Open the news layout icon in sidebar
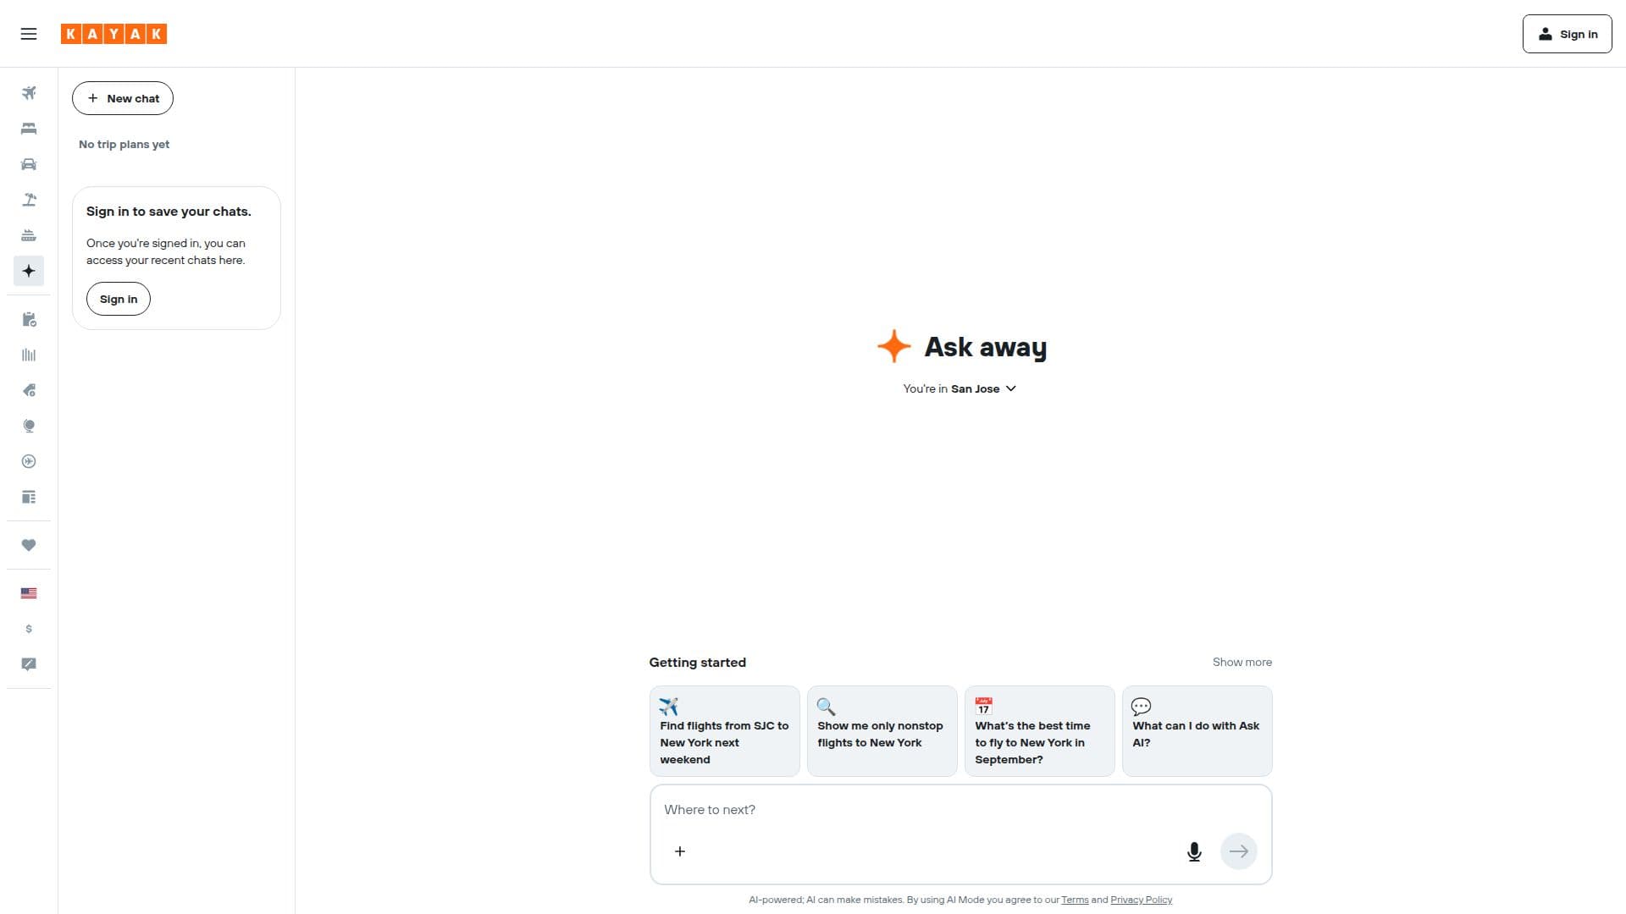The width and height of the screenshot is (1626, 914). (29, 497)
